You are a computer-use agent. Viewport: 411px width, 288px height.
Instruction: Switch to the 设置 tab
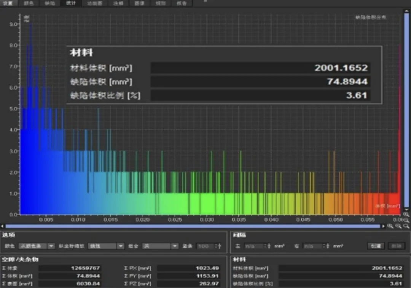8,3
